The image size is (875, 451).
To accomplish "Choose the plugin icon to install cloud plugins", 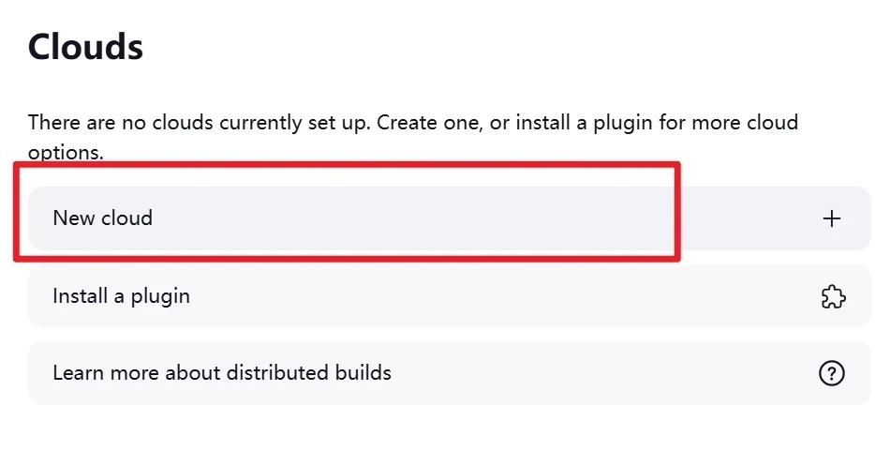I will click(832, 297).
